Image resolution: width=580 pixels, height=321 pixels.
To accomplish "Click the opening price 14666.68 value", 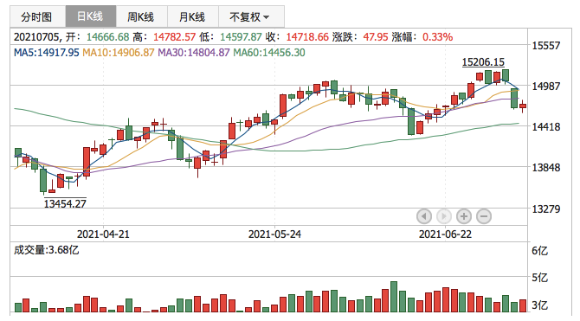I will point(108,37).
